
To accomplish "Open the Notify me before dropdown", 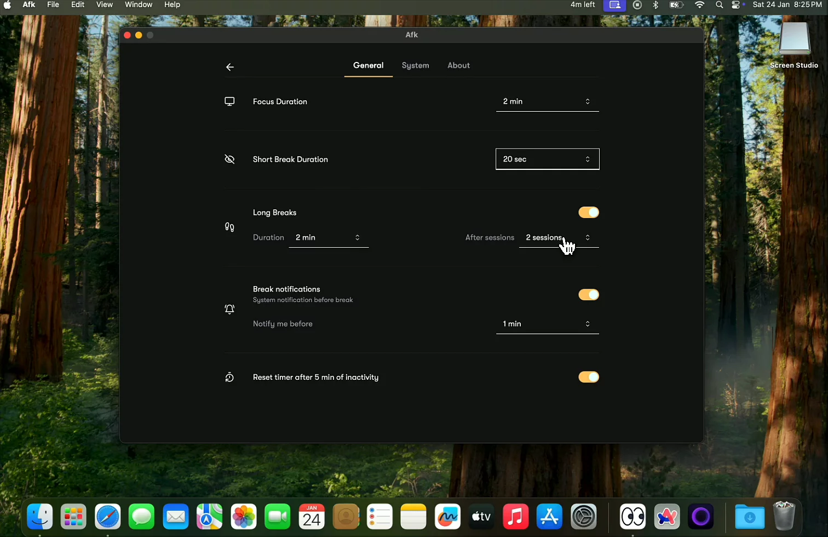I will tap(547, 324).
